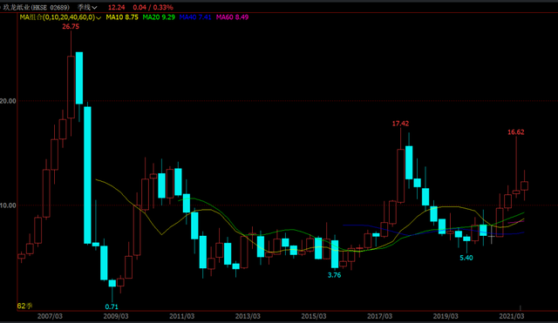The width and height of the screenshot is (558, 323).
Task: Open the 季线 period dropdown
Action: tap(87, 7)
